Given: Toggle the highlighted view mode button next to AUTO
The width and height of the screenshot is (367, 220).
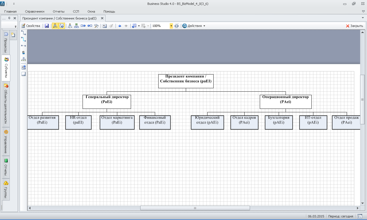Looking at the screenshot, I should click(x=62, y=26).
